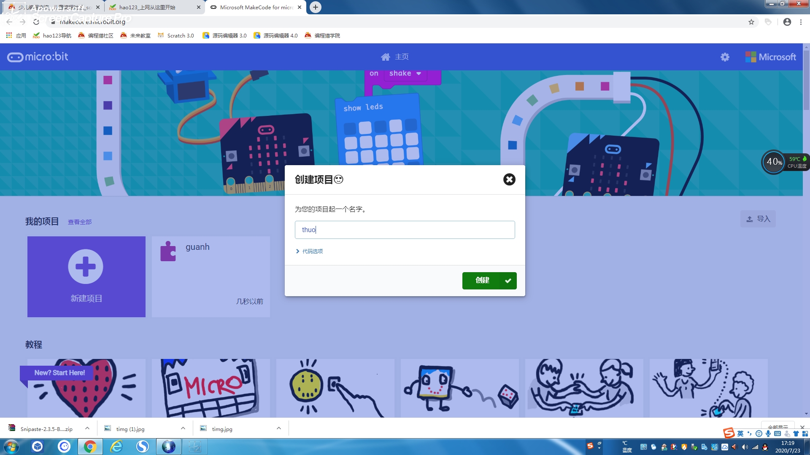
Task: Close the Microsoft MakeCode browser tab
Action: 300,7
